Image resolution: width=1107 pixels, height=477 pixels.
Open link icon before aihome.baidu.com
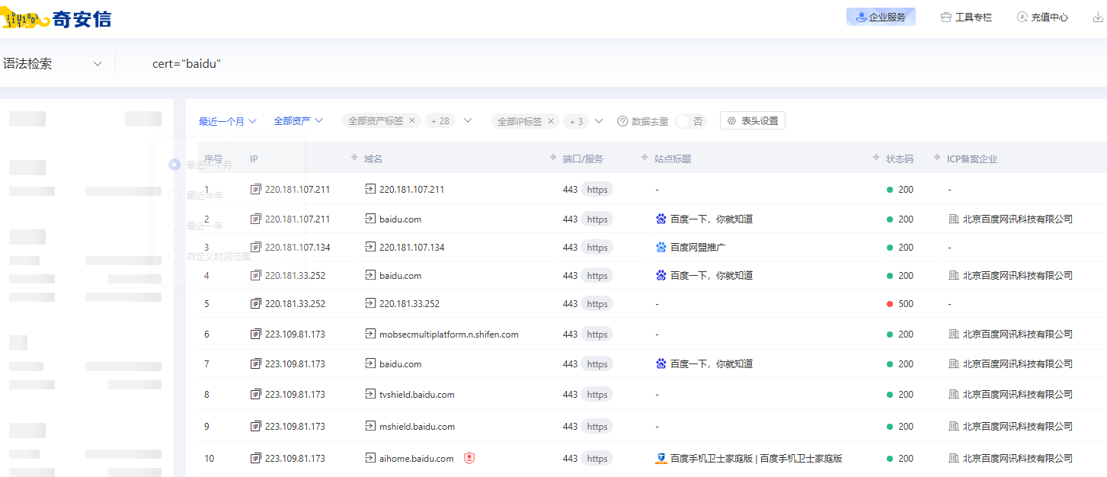click(370, 458)
